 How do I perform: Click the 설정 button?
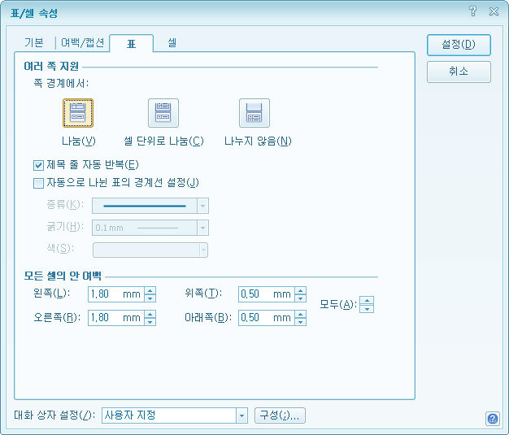point(459,43)
